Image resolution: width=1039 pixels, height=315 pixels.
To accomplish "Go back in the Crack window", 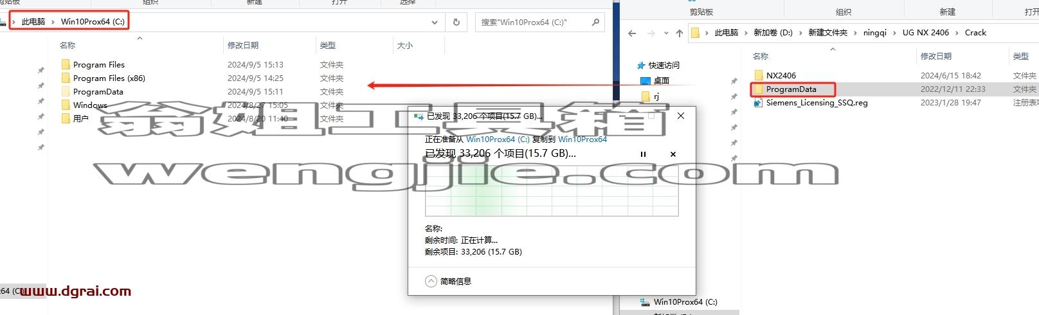I will point(632,33).
